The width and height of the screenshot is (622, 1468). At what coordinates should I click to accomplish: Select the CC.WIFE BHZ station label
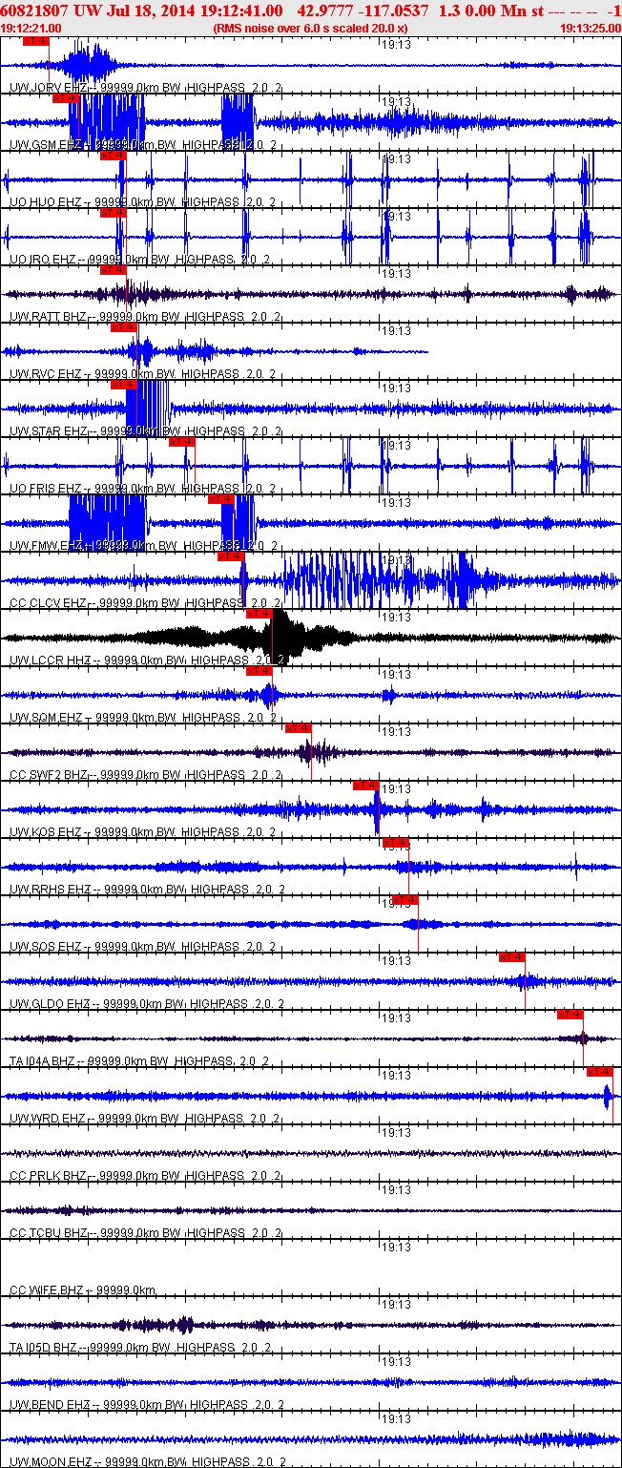pyautogui.click(x=47, y=1290)
